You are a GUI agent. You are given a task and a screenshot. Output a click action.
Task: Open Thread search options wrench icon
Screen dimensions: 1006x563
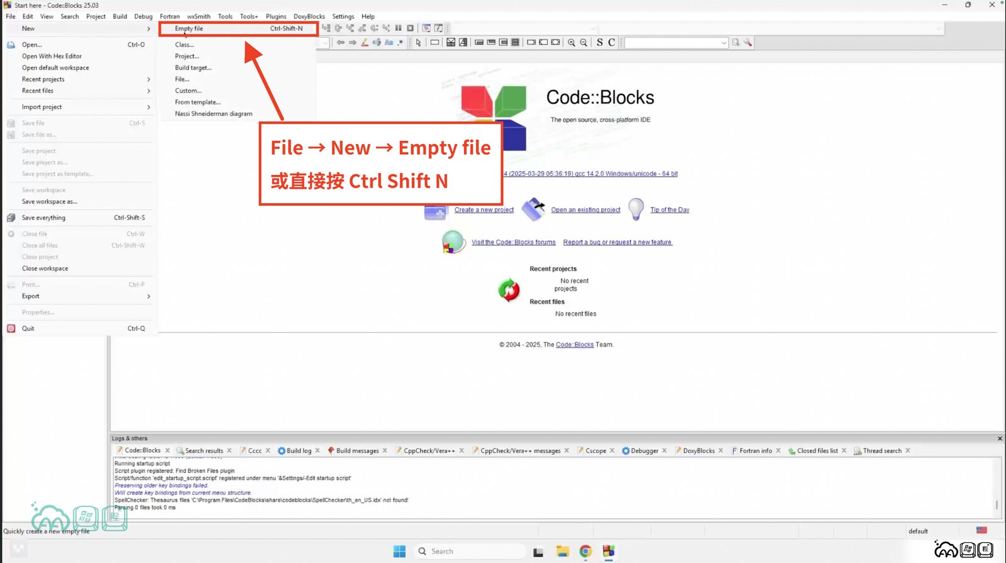(x=748, y=43)
